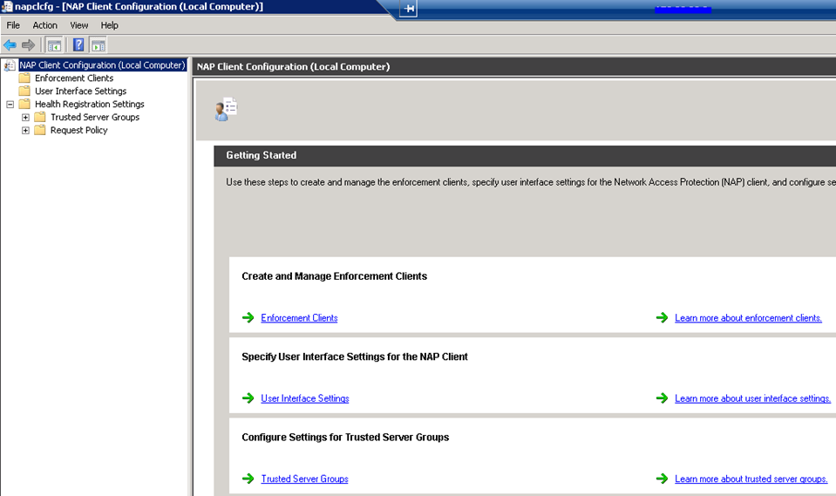The width and height of the screenshot is (836, 496).
Task: Click the Back arrow toolbar icon
Action: [x=10, y=45]
